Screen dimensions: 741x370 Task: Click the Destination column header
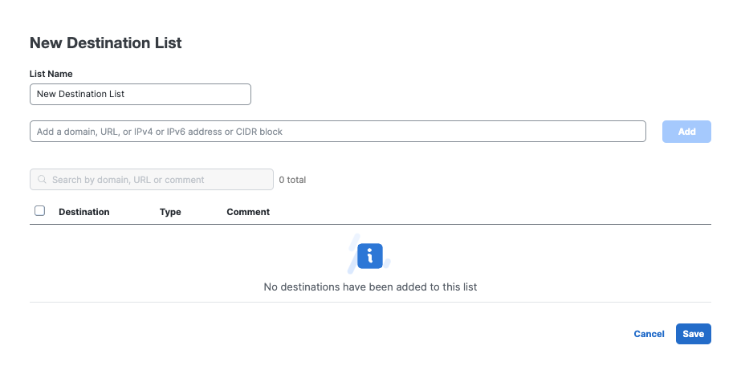pos(84,212)
